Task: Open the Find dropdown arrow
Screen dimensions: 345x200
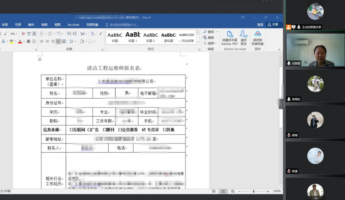Action: coord(217,32)
